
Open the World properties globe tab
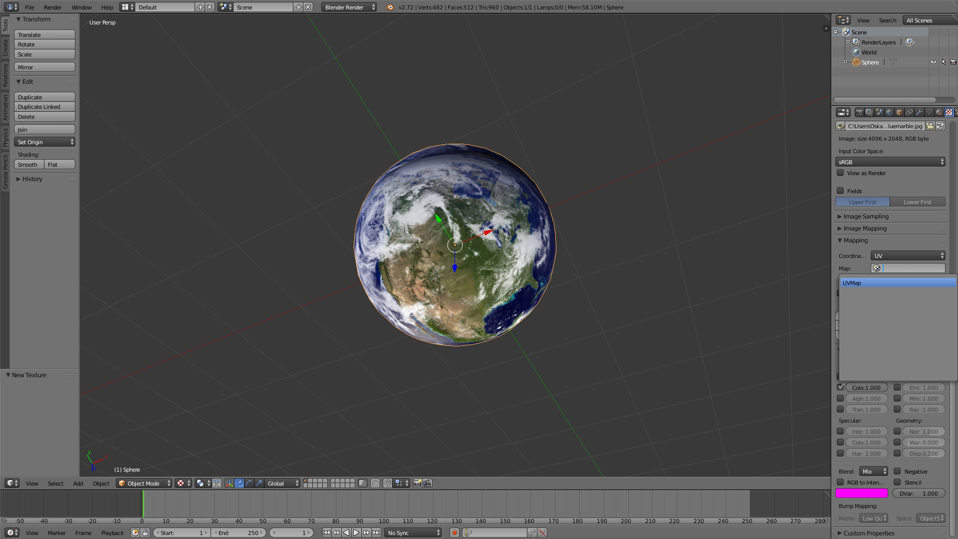[x=889, y=112]
